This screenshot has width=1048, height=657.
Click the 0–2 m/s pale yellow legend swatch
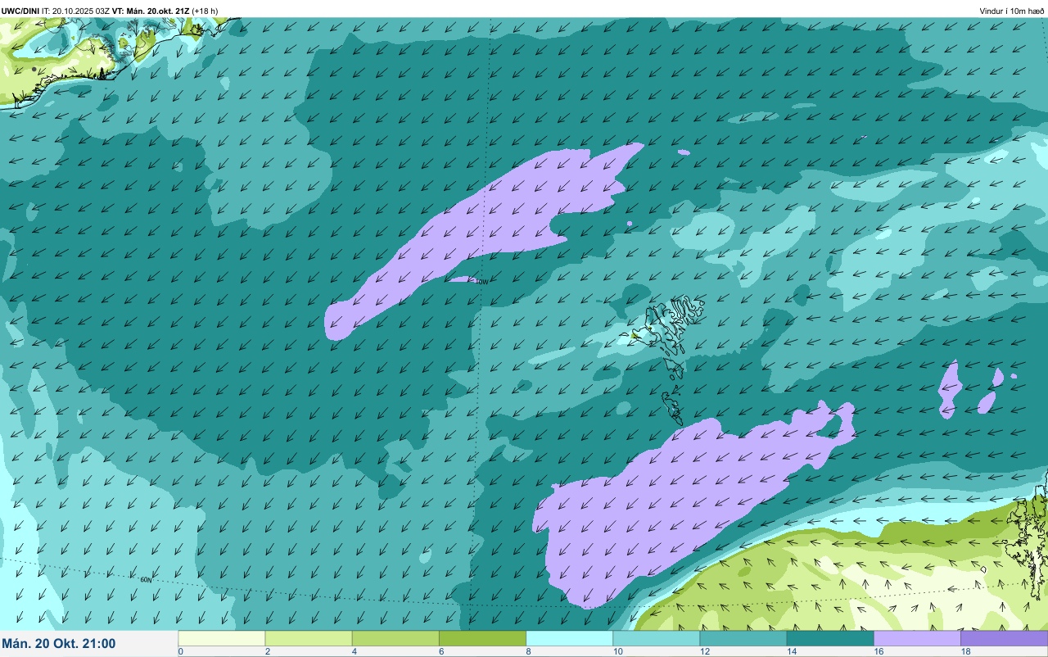(x=222, y=638)
